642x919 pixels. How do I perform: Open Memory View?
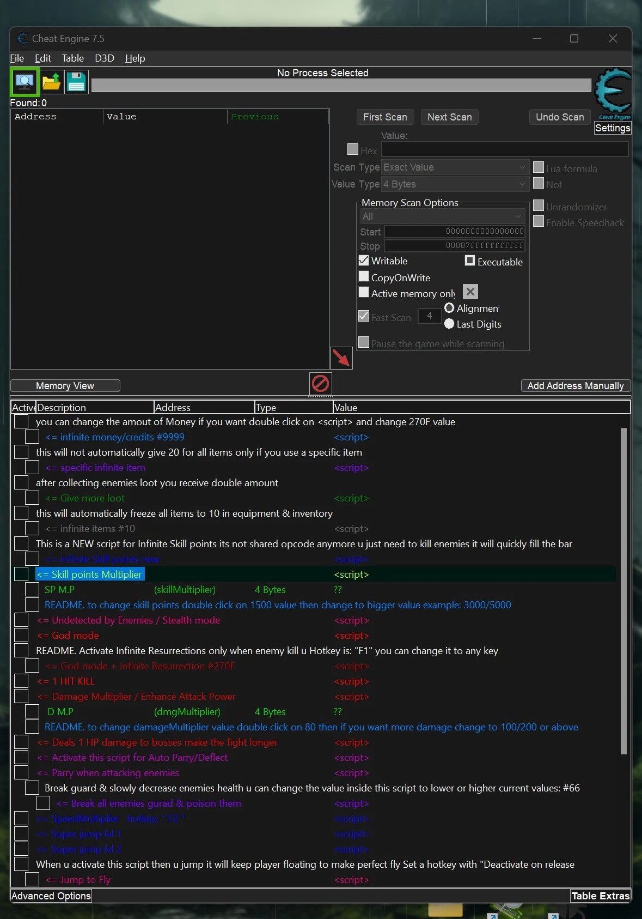(x=65, y=386)
